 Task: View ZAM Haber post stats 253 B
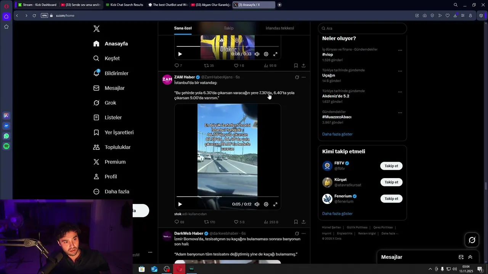point(271,222)
